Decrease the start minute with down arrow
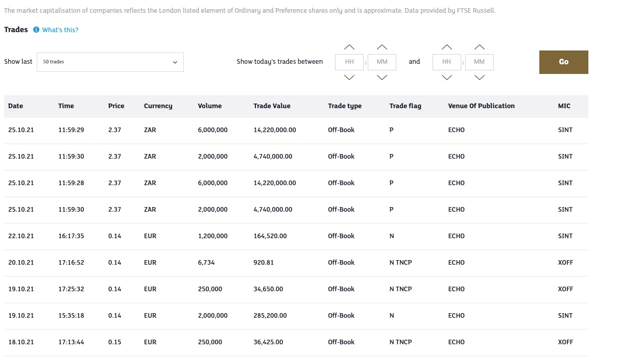Screen dimensions: 618x357 pos(382,78)
